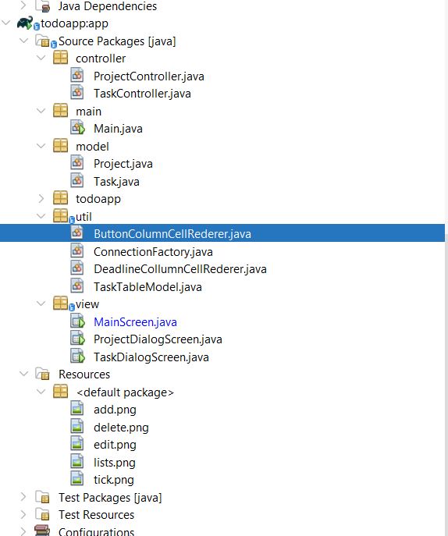Select ProjectController.java file
Viewport: 448px width, 536px height.
(x=149, y=76)
